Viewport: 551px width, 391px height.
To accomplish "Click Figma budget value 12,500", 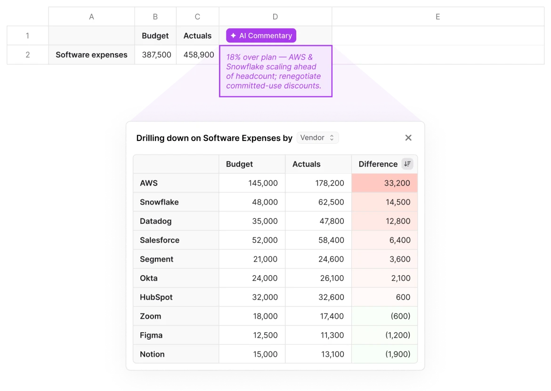I will (252, 335).
